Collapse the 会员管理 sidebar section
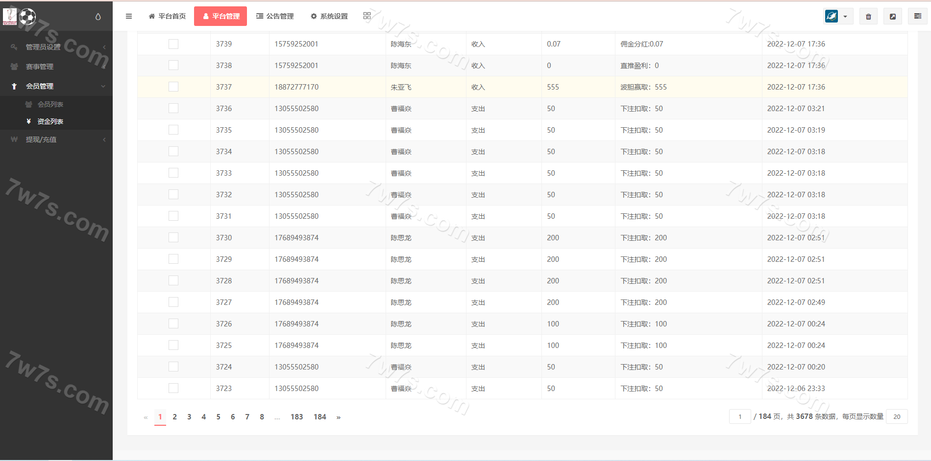 [40, 86]
